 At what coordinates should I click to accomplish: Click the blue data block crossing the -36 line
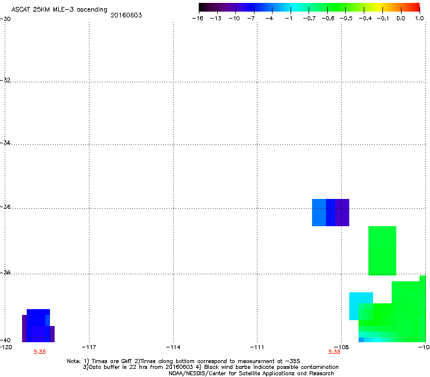click(331, 212)
